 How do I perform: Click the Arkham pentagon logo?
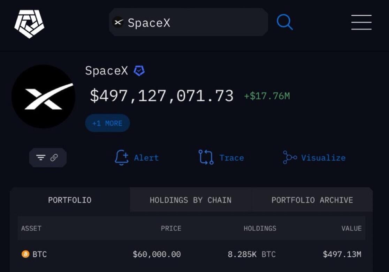29,24
